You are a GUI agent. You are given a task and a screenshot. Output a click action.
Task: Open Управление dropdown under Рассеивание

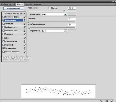(54, 14)
